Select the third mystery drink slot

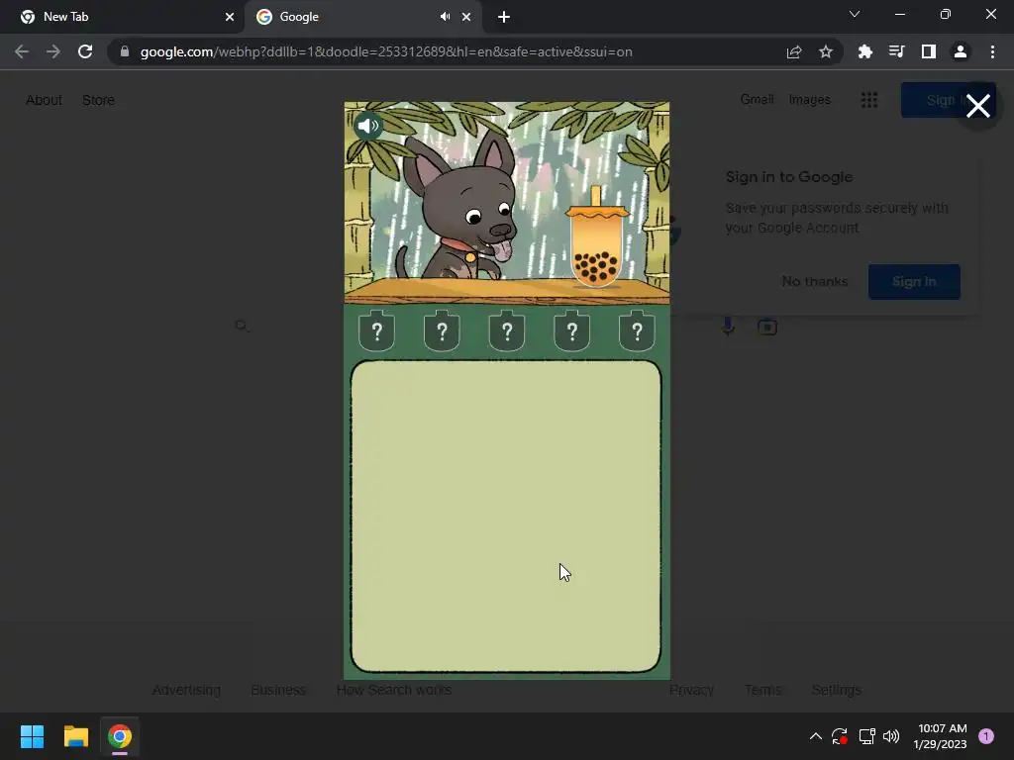point(507,331)
